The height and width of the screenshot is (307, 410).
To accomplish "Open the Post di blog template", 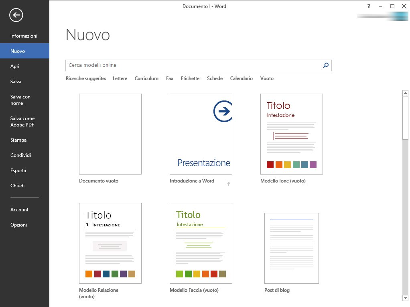I will 291,248.
